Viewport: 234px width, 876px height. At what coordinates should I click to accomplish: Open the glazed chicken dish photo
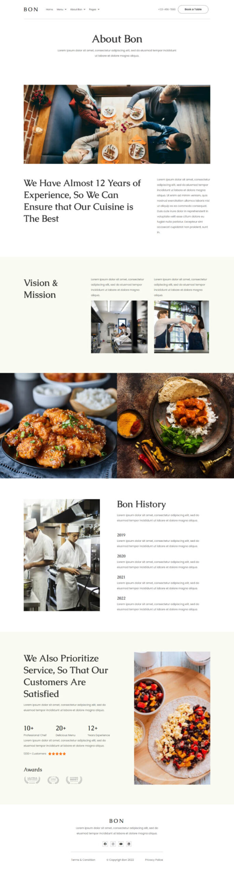click(58, 425)
